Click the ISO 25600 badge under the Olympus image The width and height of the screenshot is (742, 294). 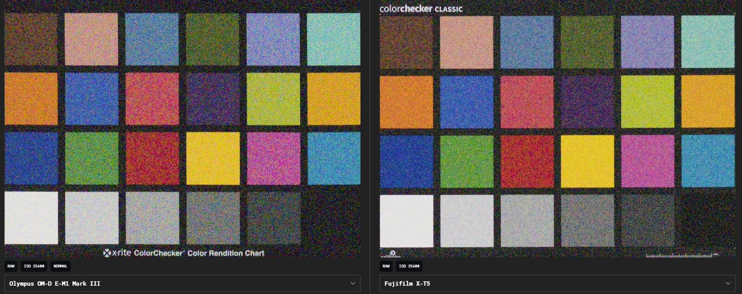pos(34,266)
